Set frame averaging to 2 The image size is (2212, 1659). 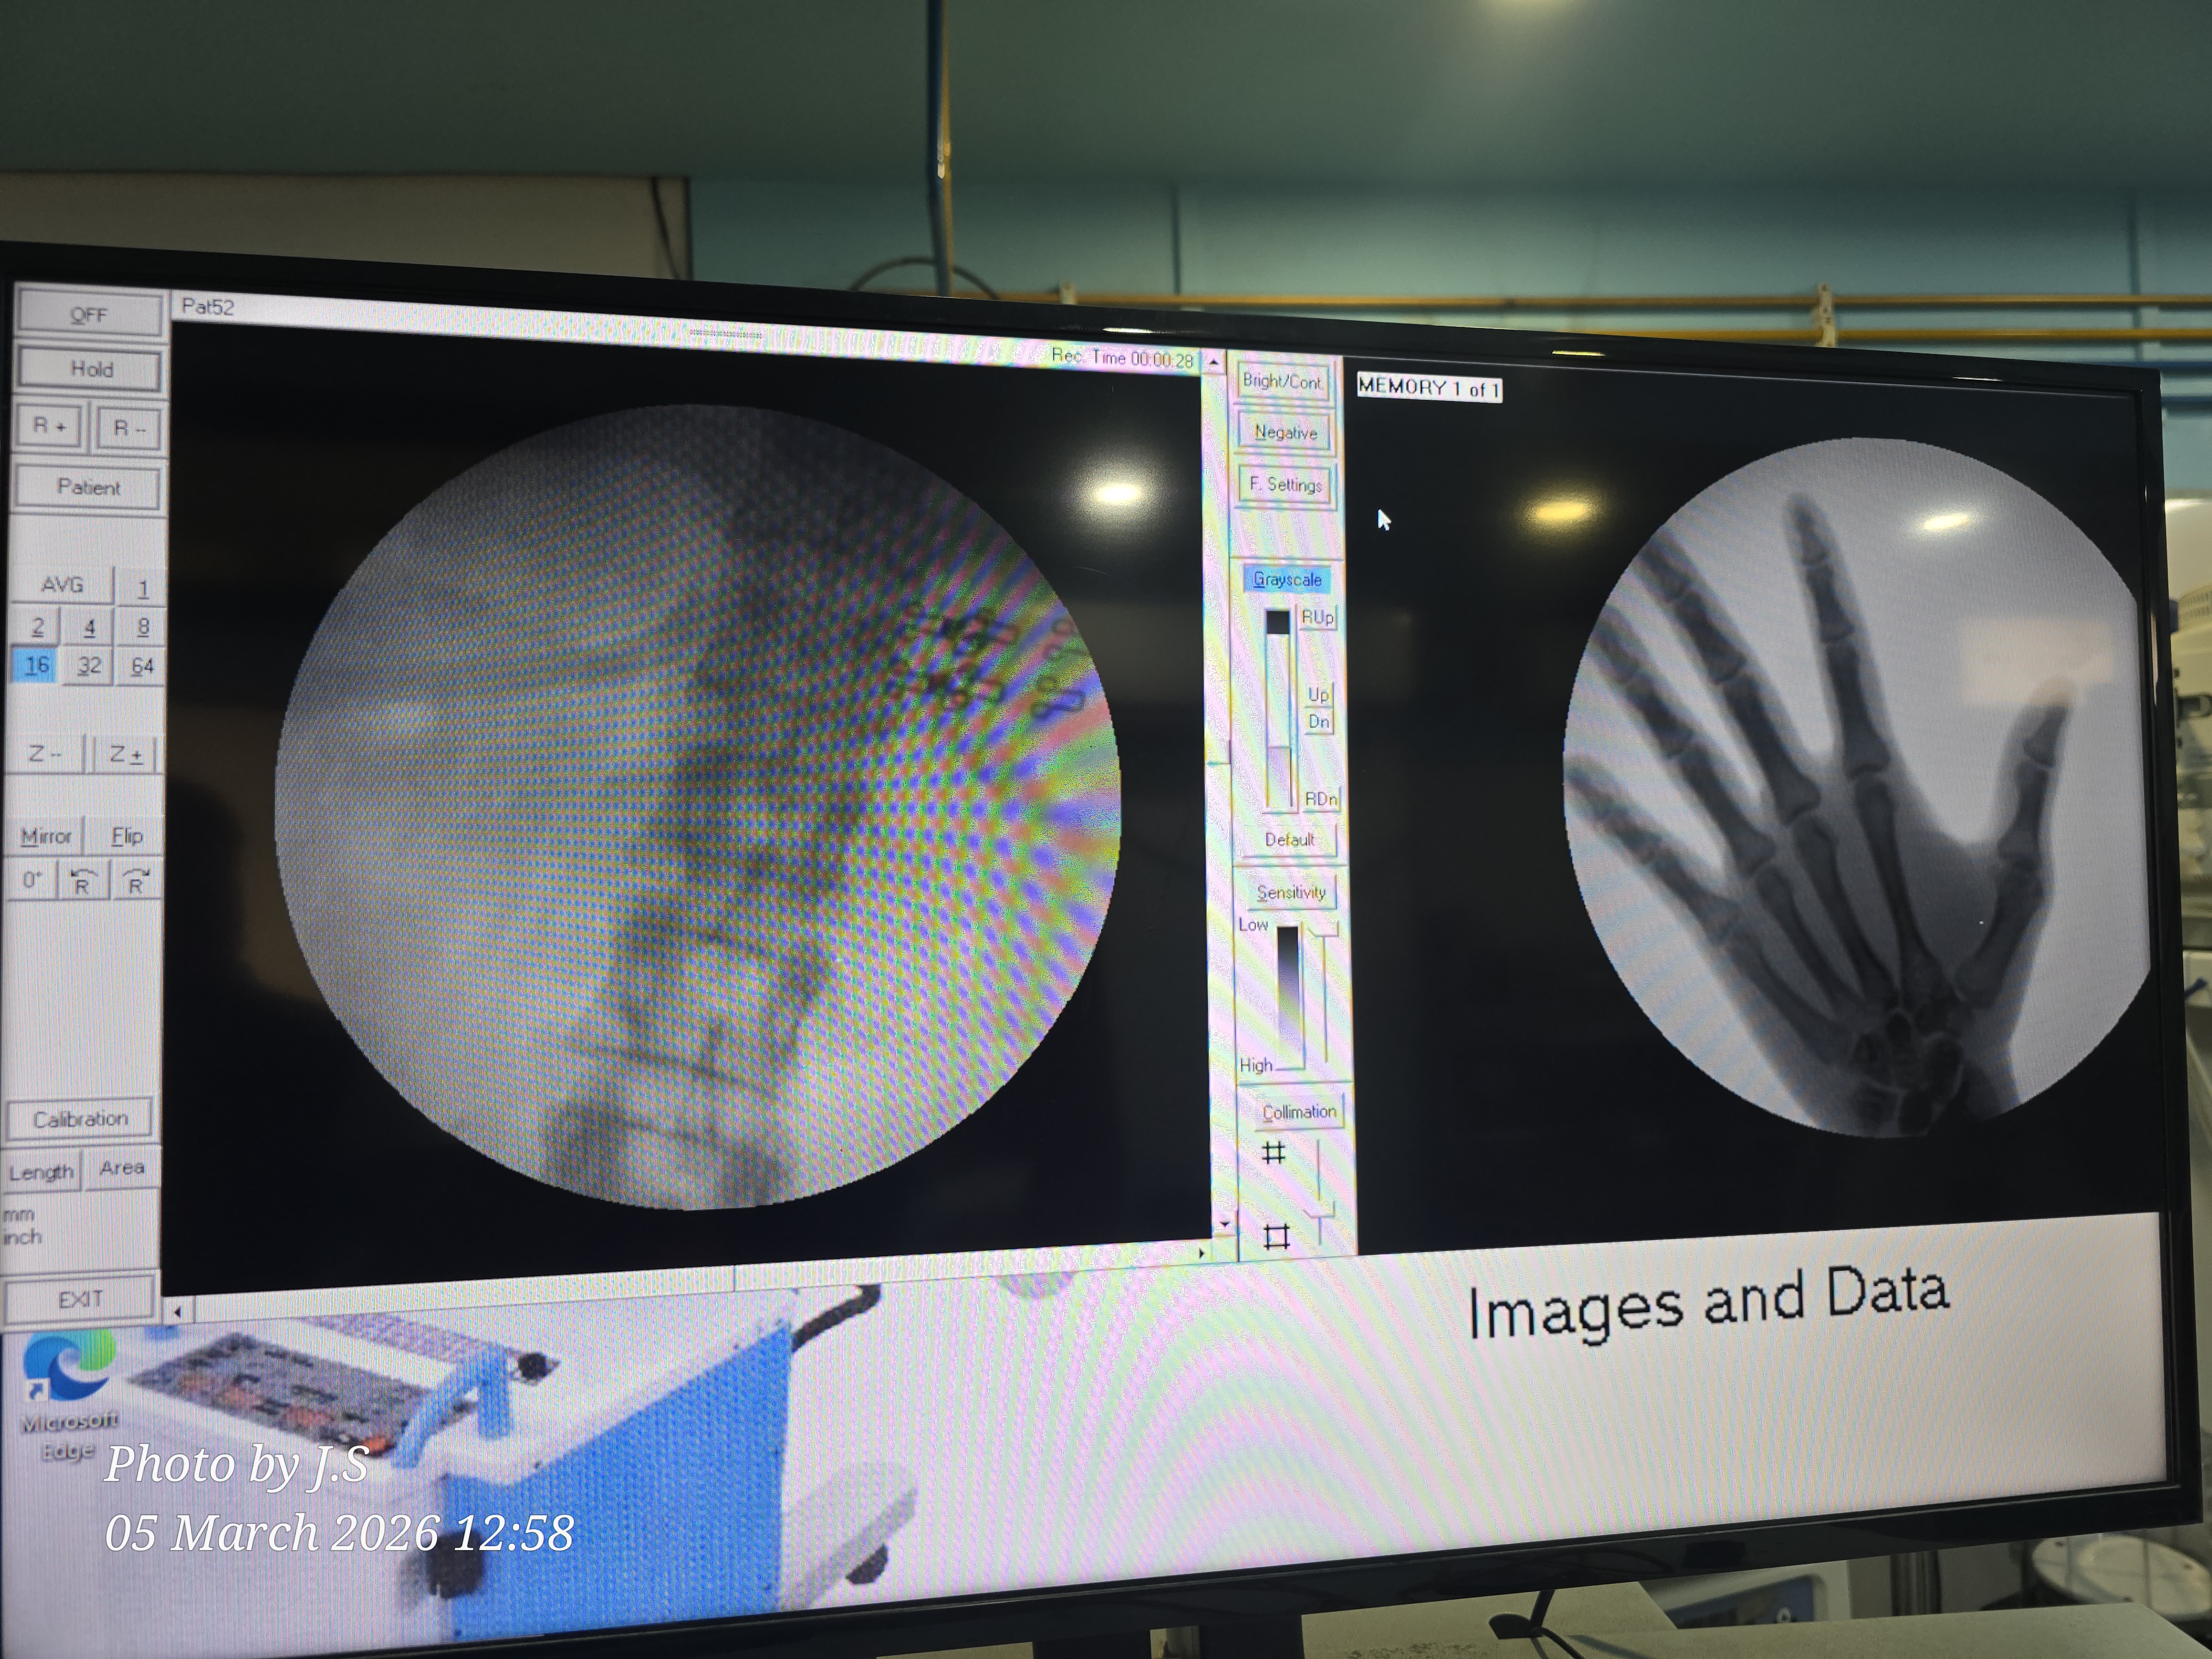point(37,627)
